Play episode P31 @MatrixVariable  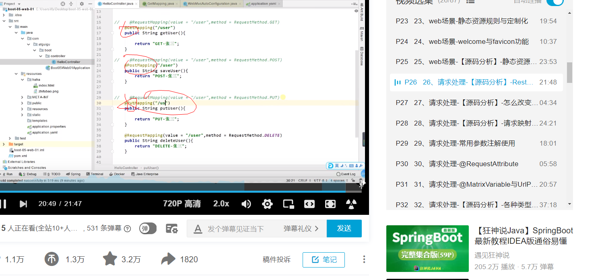tap(476, 184)
